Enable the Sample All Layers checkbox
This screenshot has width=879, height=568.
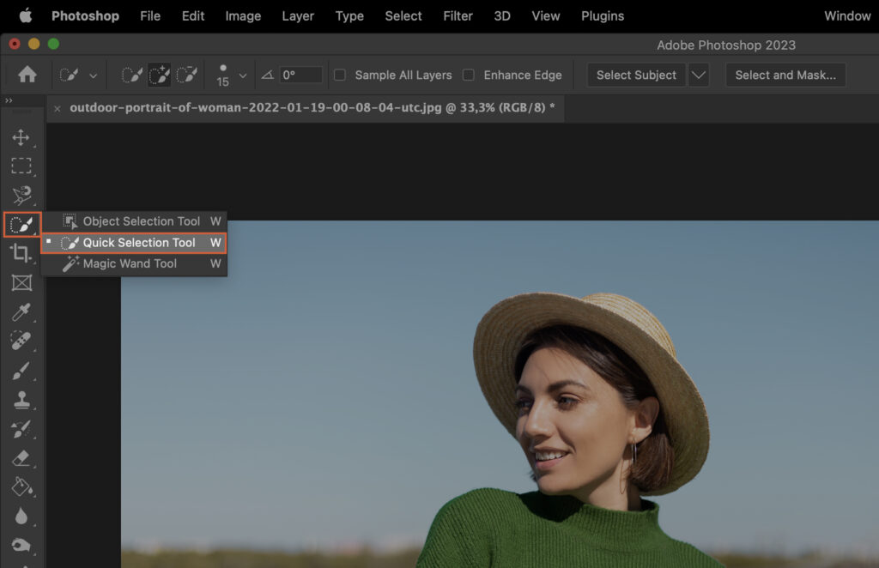pos(340,75)
